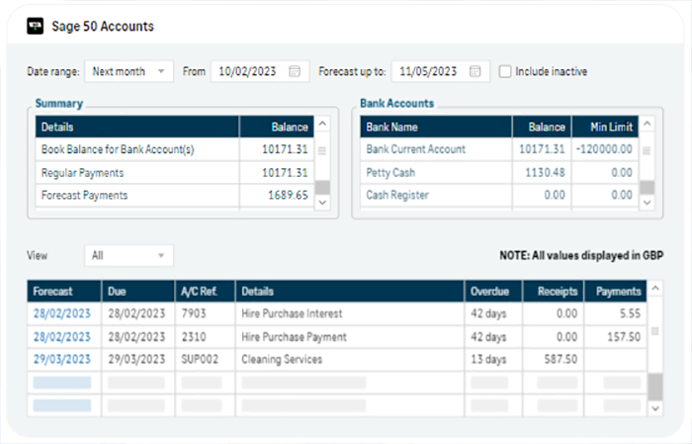Click the Hire Purchase Interest details cell
Viewport: 692px width, 444px height.
(350, 313)
